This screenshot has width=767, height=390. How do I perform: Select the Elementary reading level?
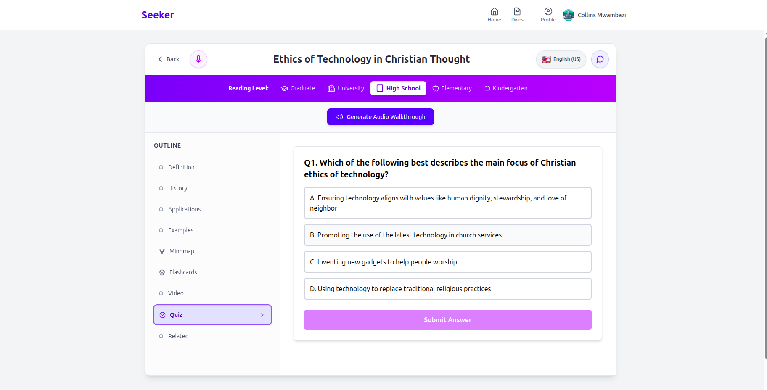tap(452, 88)
